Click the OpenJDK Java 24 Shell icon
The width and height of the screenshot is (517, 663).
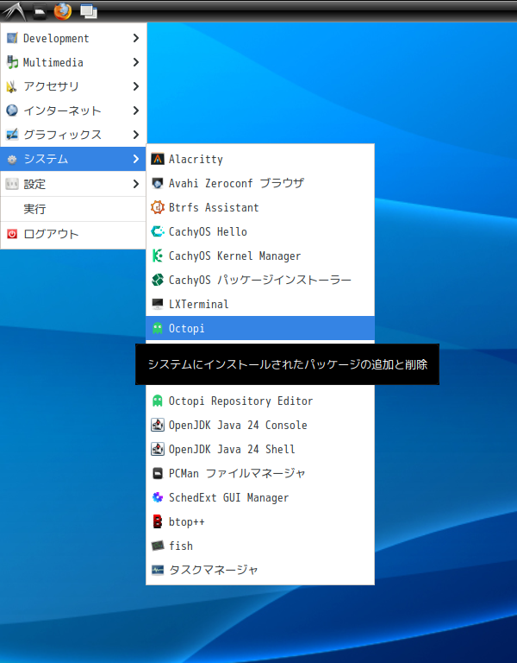[158, 449]
